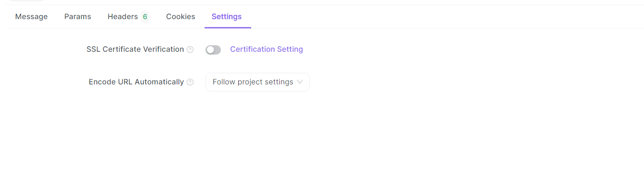The width and height of the screenshot is (644, 173).
Task: Switch to the Message tab
Action: tap(31, 17)
